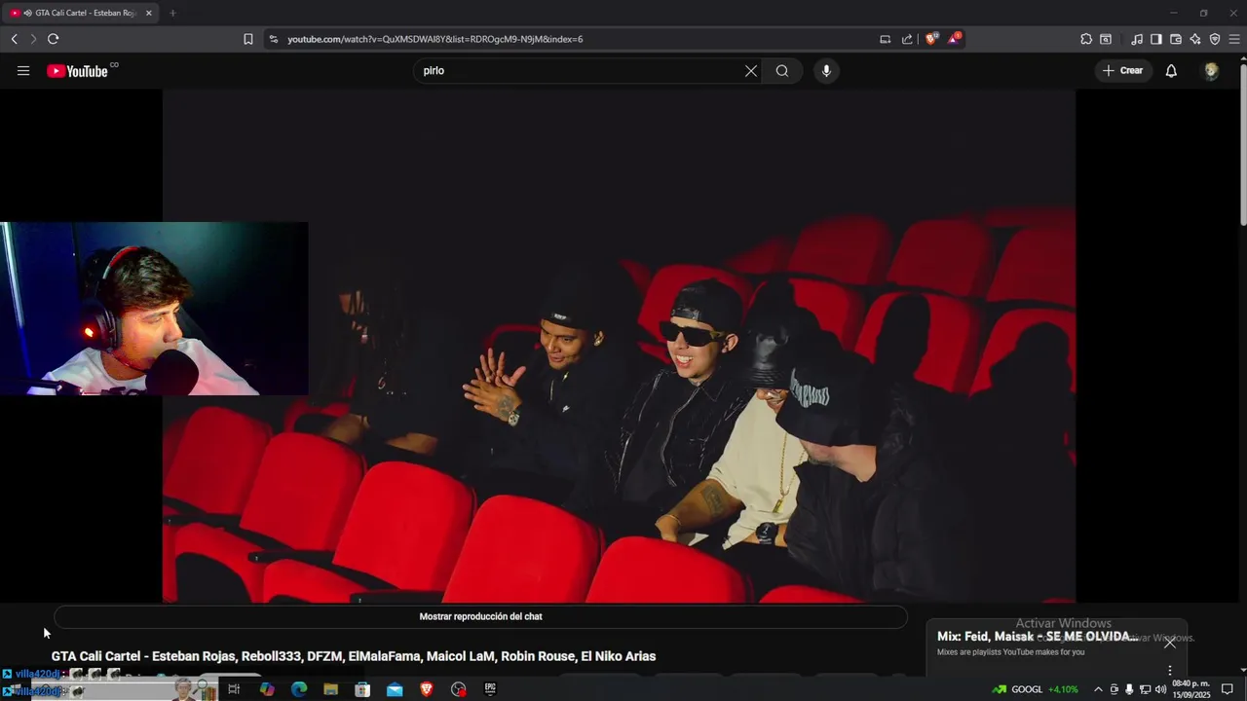Switch to Brave browser on the taskbar
1247x701 pixels.
click(427, 689)
